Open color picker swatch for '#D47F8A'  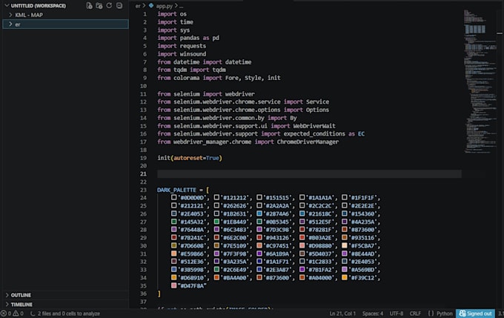coord(174,285)
